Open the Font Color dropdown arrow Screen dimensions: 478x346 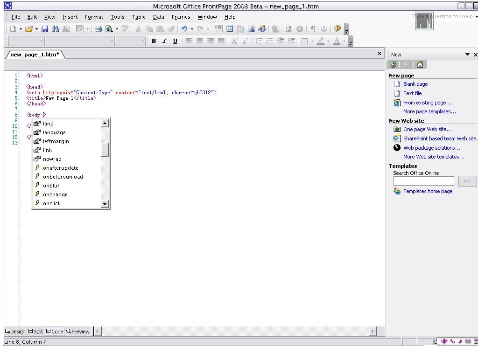[x=344, y=41]
